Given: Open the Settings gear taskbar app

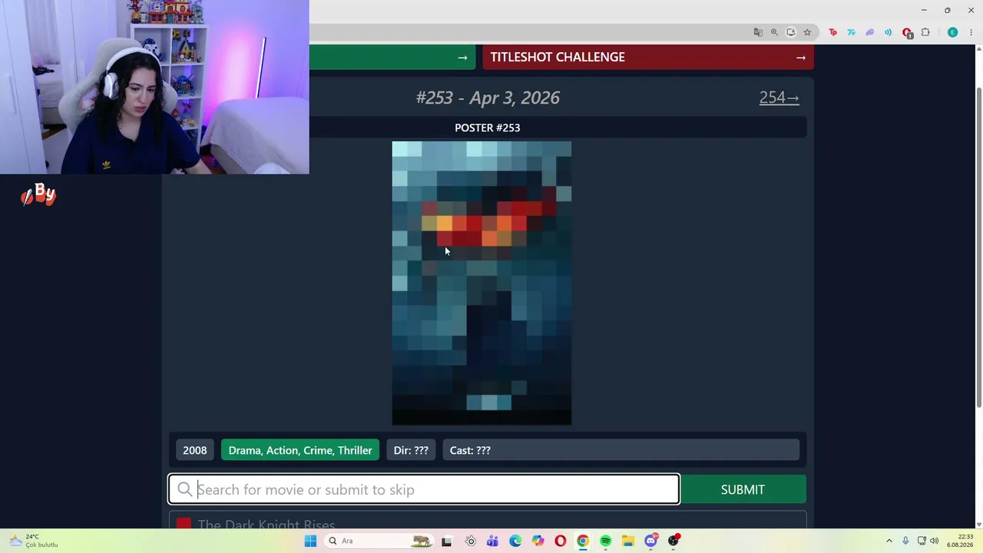Looking at the screenshot, I should click(x=471, y=541).
